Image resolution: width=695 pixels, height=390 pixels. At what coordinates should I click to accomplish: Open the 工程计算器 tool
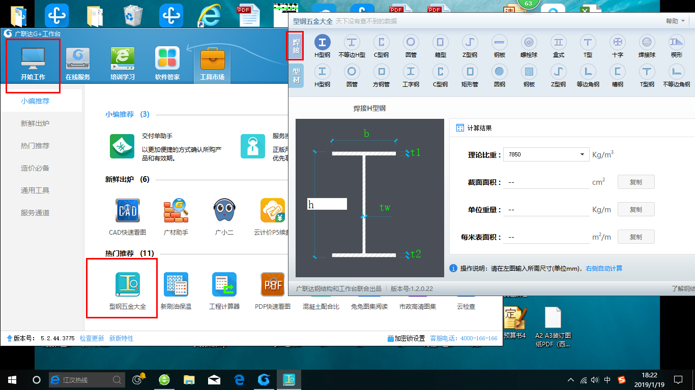click(x=224, y=290)
